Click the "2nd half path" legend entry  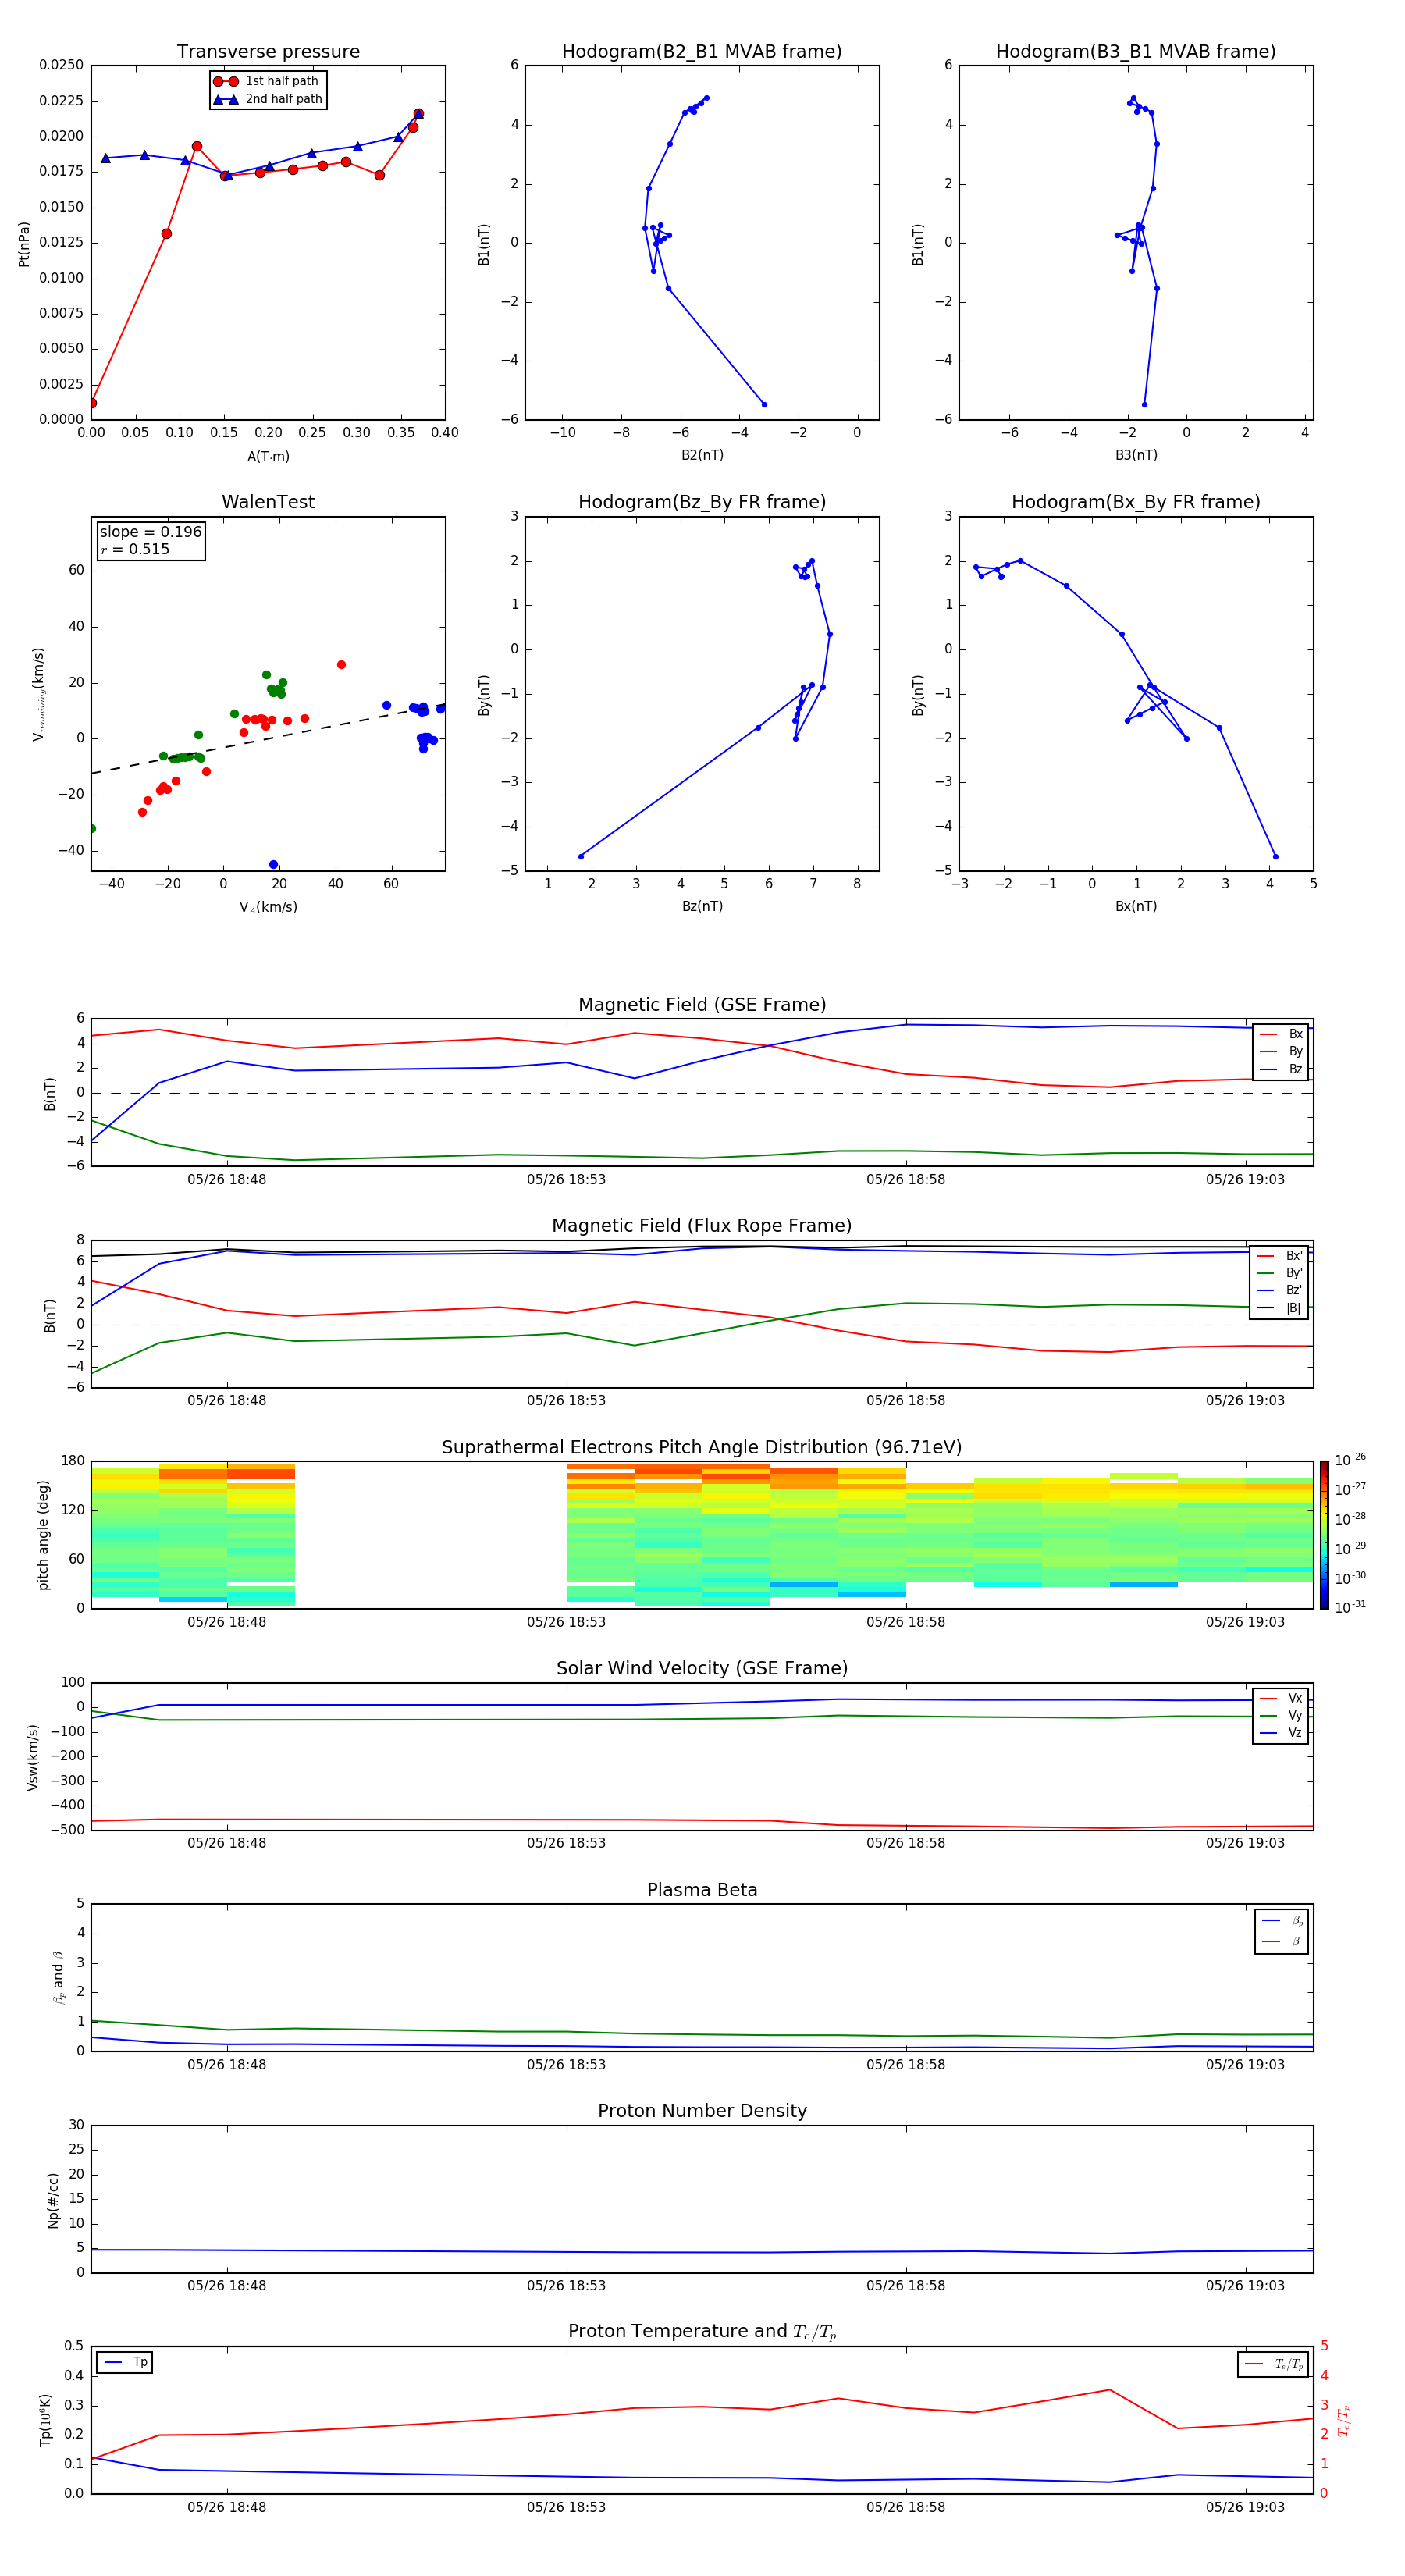pos(268,99)
